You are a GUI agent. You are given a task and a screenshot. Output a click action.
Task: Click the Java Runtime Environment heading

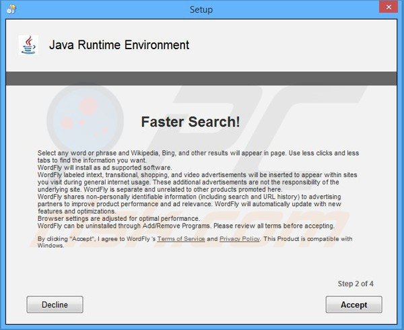(119, 45)
